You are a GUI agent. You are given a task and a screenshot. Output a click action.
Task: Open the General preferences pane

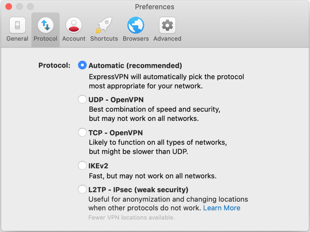pos(17,29)
